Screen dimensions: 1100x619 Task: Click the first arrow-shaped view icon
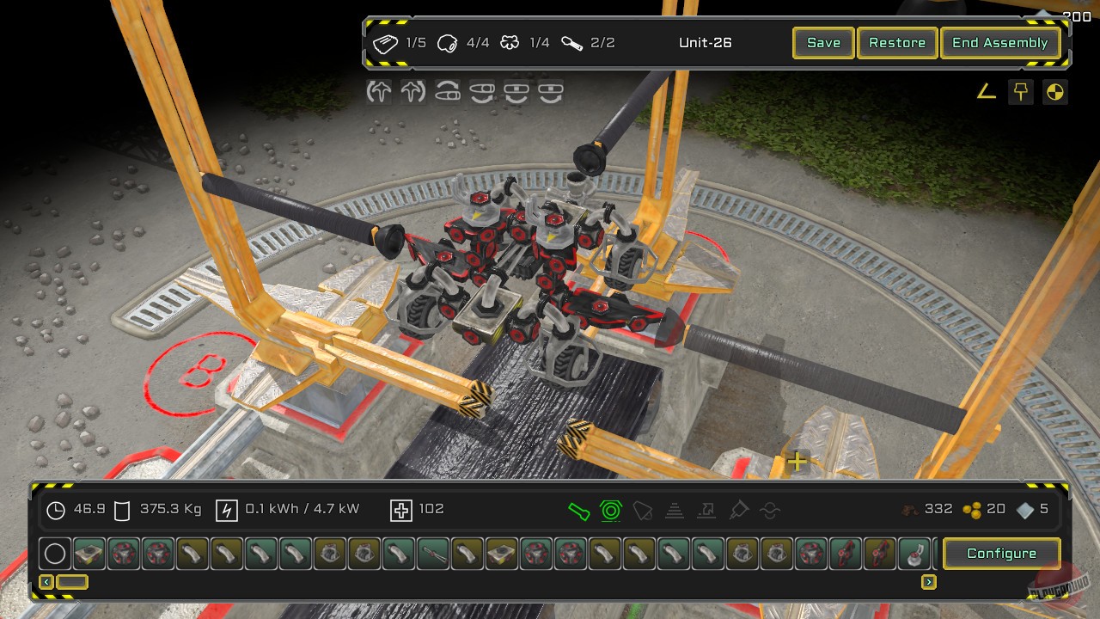click(379, 91)
